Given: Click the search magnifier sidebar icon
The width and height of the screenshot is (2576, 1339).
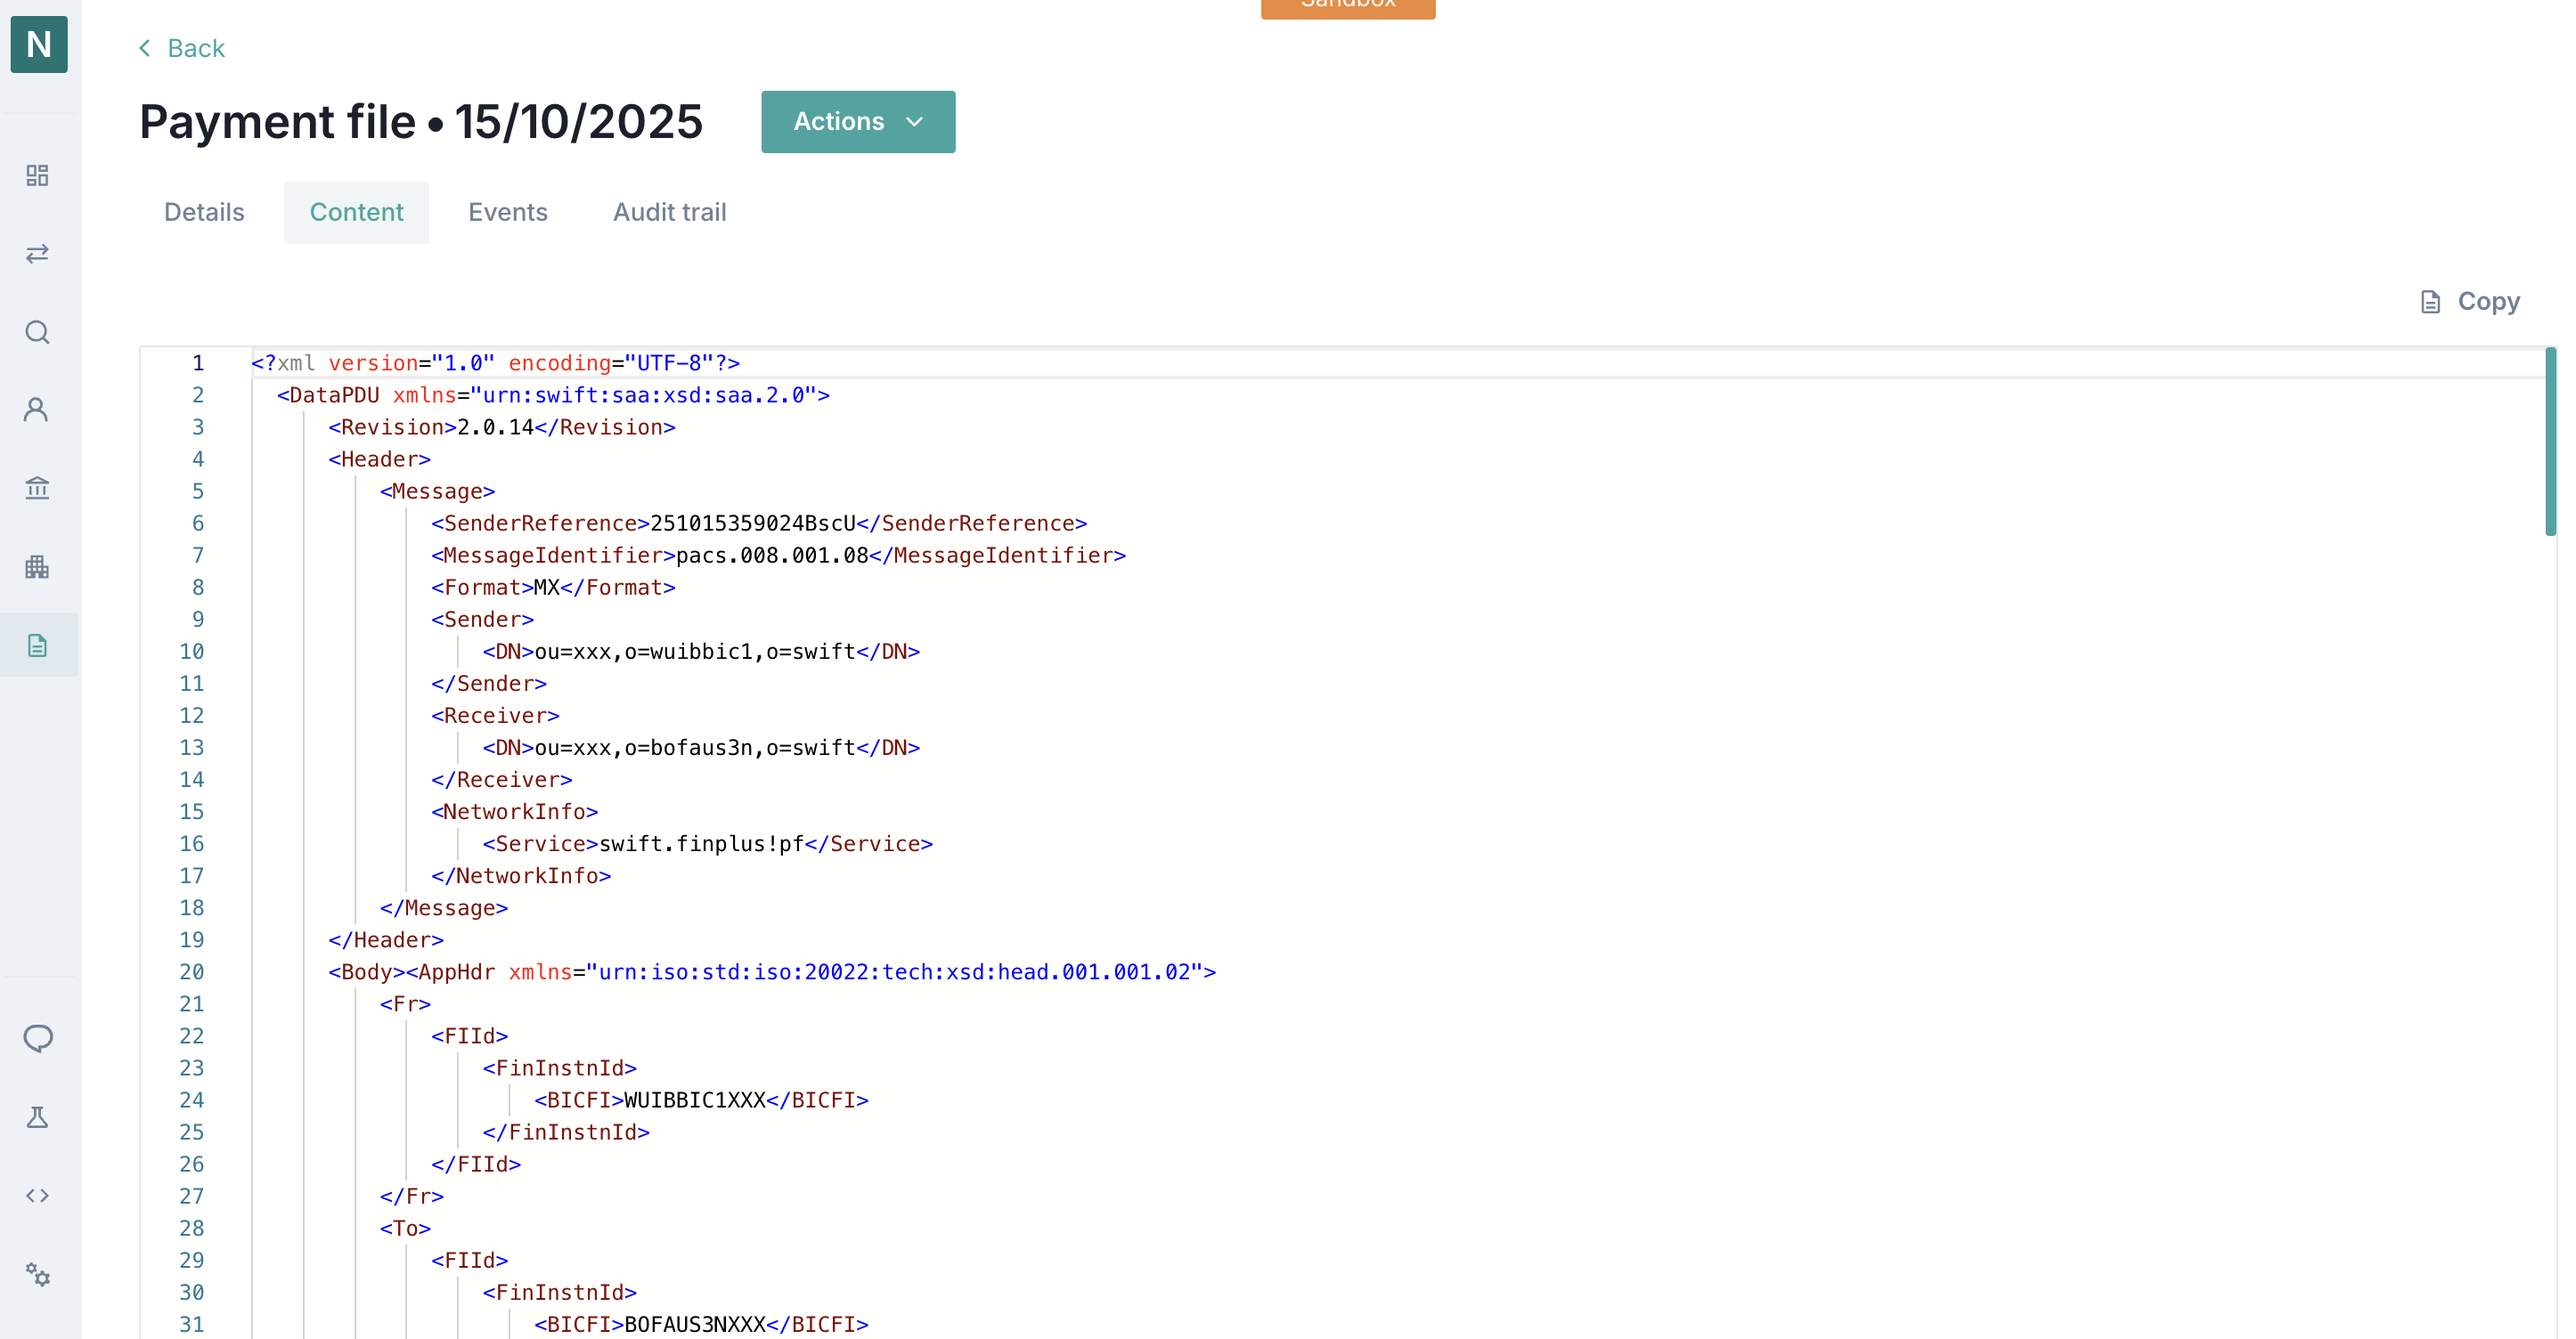Looking at the screenshot, I should pyautogui.click(x=38, y=332).
